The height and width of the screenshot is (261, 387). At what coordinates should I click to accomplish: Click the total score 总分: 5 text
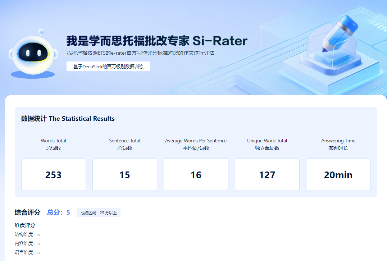click(59, 212)
